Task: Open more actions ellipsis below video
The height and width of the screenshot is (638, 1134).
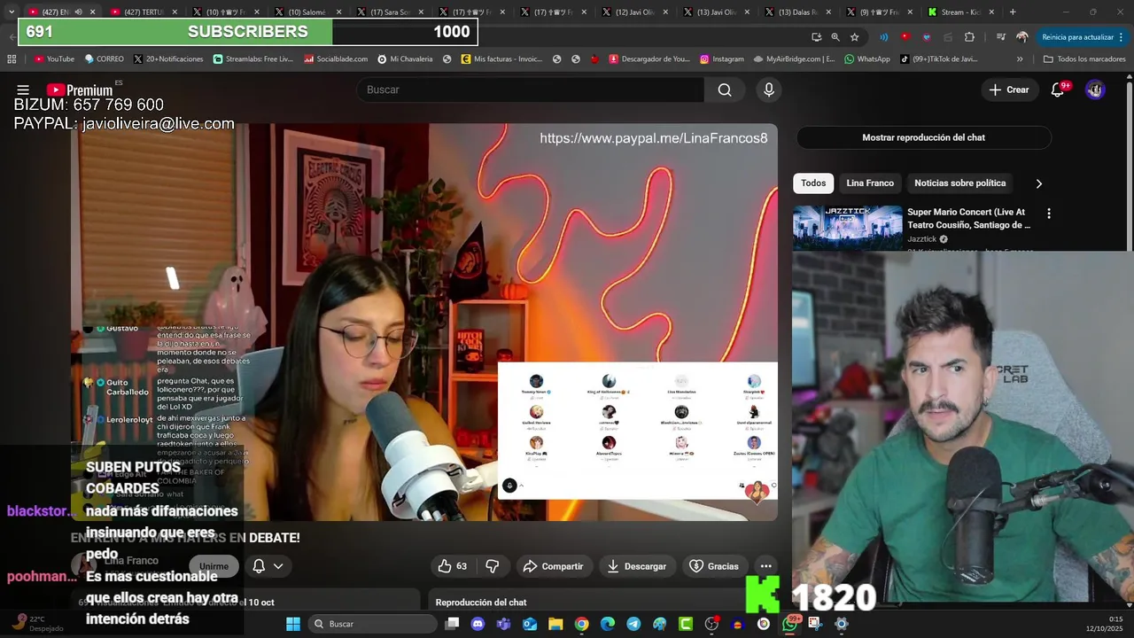Action: click(x=766, y=566)
